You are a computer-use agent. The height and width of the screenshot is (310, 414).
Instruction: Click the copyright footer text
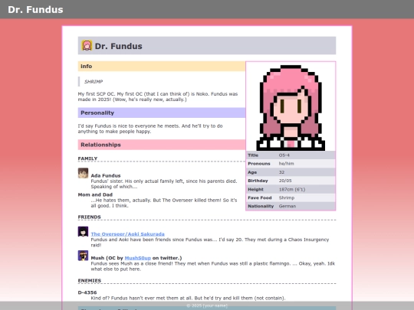(x=207, y=305)
